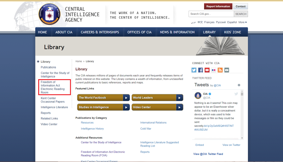Click the Report Information button

(x=218, y=6)
